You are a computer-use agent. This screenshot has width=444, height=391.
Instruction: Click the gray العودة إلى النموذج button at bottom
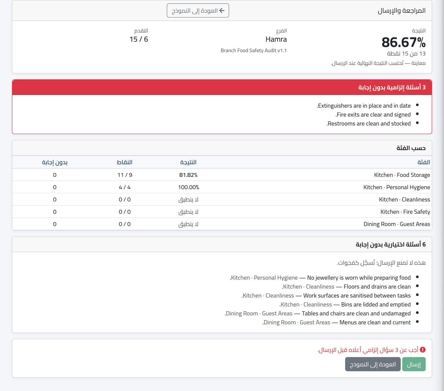tap(373, 364)
